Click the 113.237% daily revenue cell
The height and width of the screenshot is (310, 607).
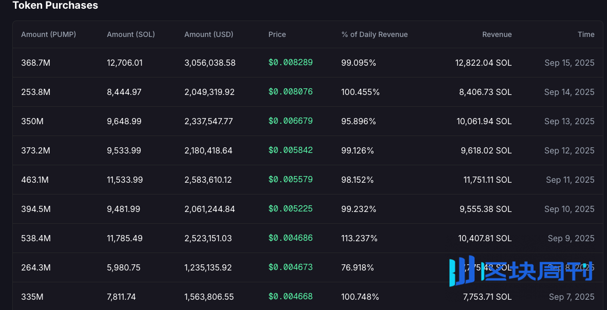click(x=359, y=238)
